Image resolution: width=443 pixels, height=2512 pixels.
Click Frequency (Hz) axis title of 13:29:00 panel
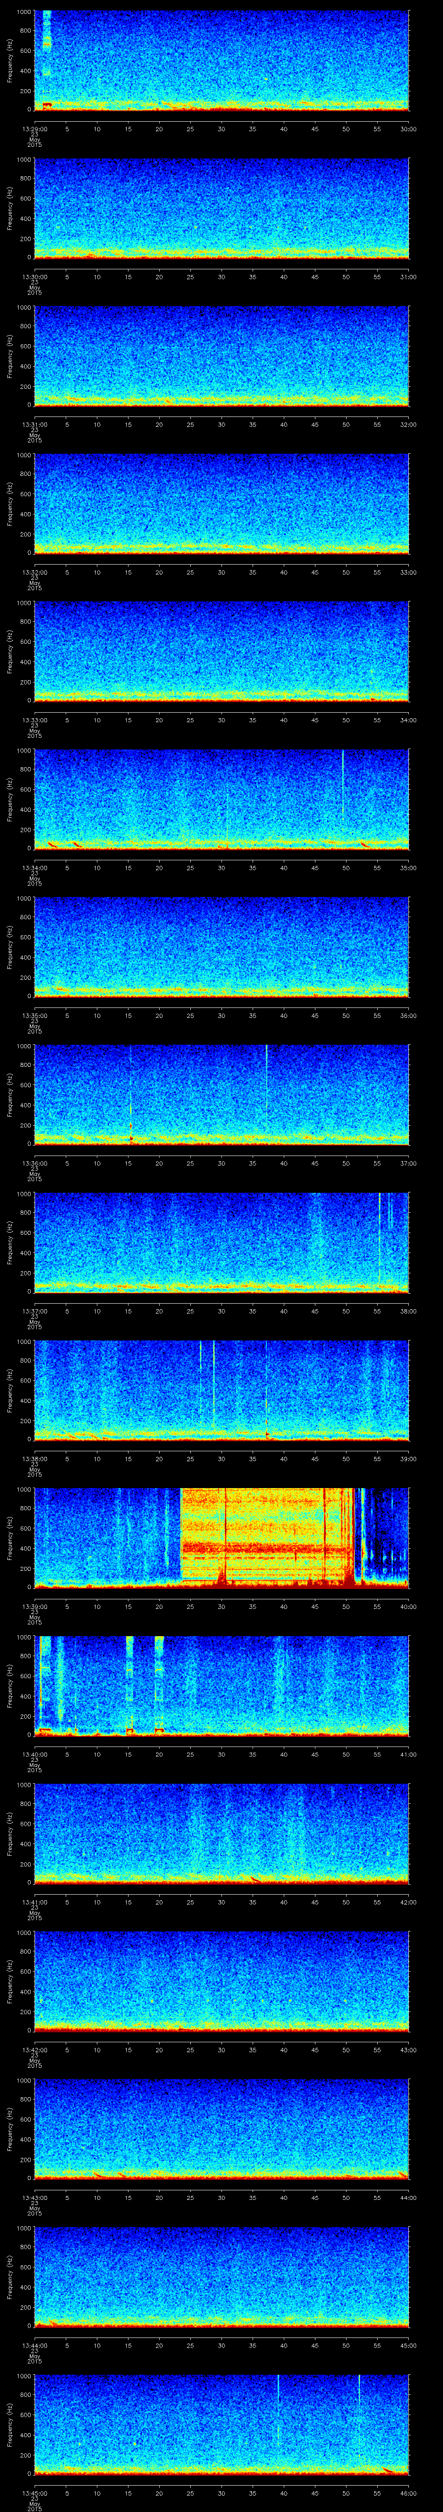10,61
